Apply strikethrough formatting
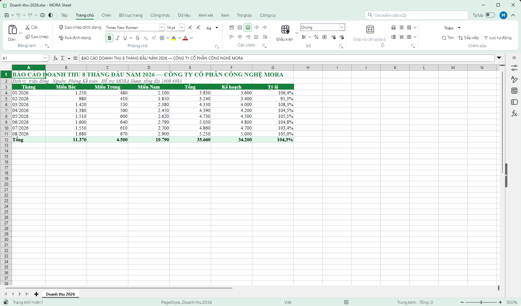The image size is (521, 306). pyautogui.click(x=137, y=38)
